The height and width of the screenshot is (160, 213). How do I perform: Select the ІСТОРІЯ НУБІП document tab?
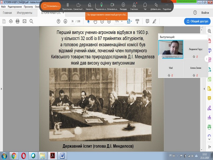51,13
